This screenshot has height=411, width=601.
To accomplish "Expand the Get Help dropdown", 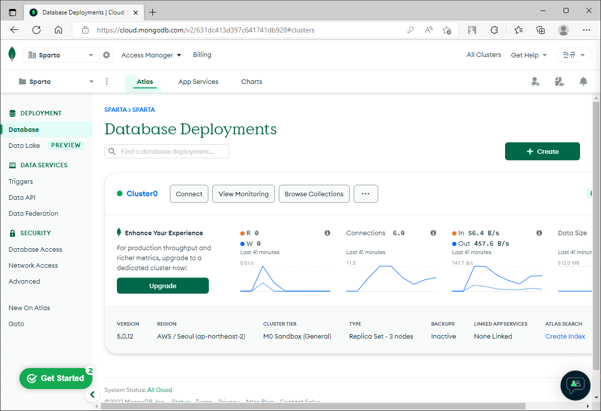I will click(x=529, y=55).
